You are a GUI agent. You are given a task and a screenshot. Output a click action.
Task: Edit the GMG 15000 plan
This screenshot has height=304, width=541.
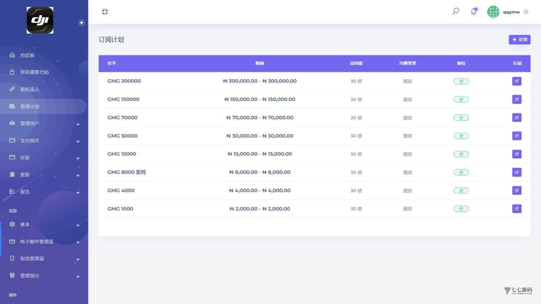pos(517,154)
